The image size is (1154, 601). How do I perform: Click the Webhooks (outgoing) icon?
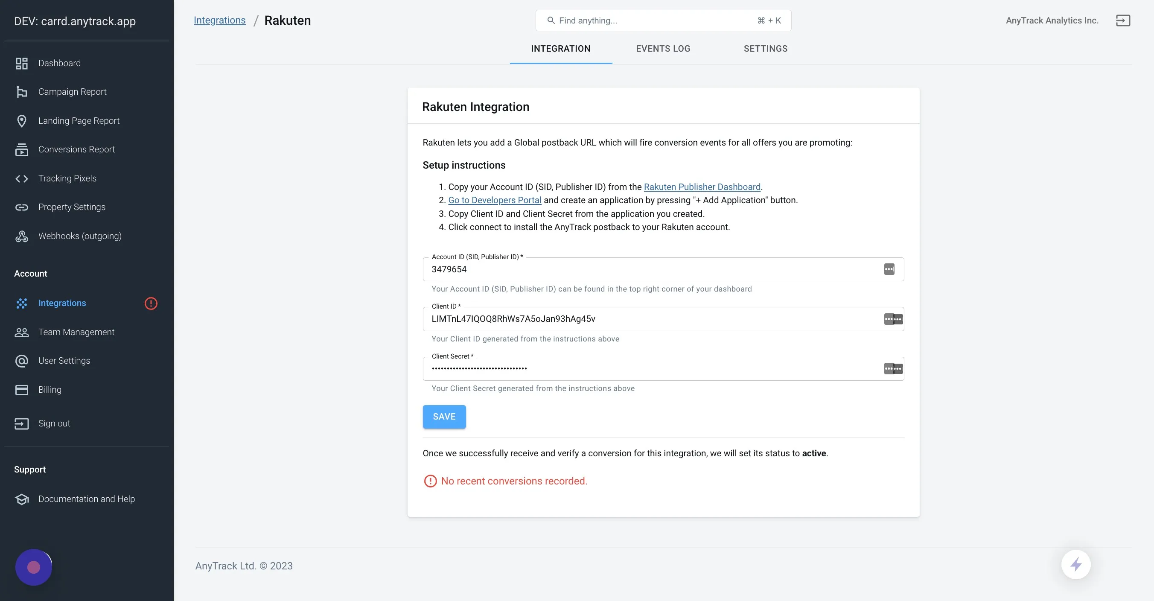(21, 236)
